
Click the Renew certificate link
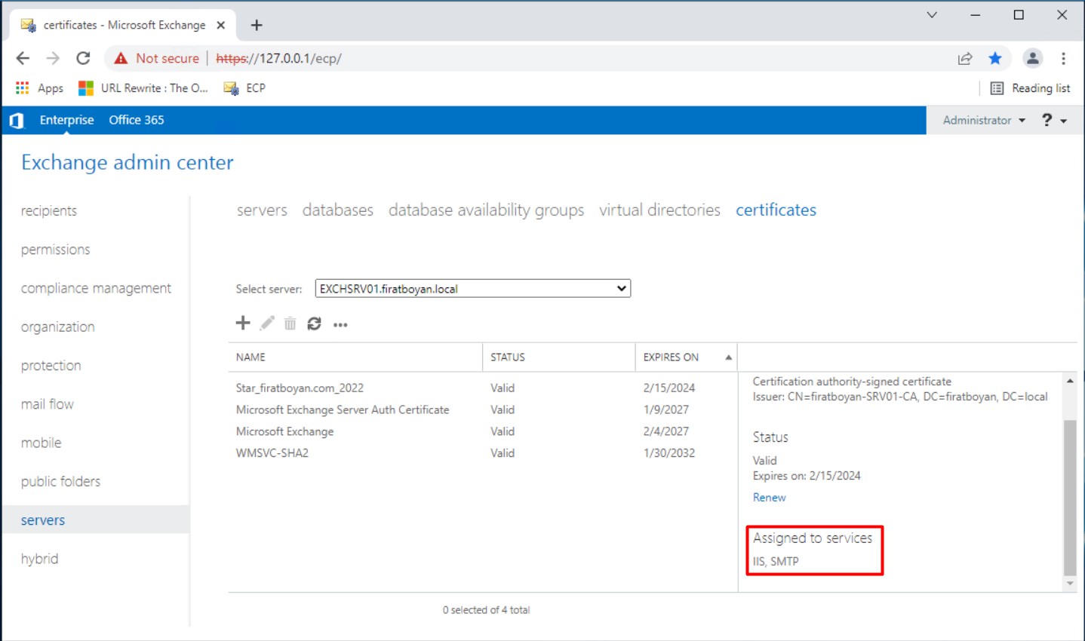point(769,498)
